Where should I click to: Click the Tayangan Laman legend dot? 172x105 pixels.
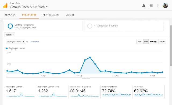pyautogui.click(x=7, y=48)
